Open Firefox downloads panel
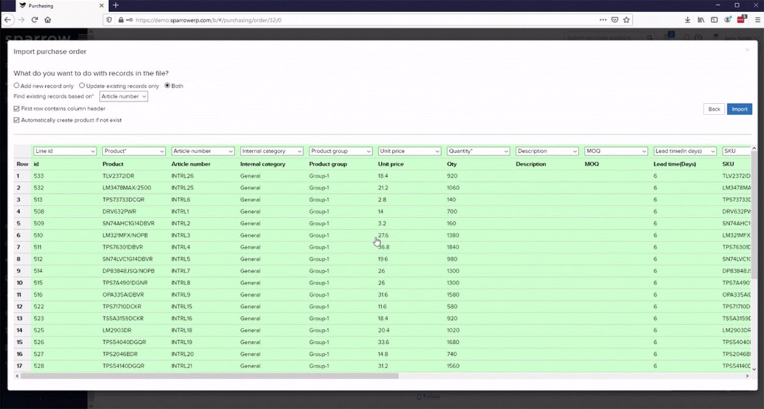Image resolution: width=764 pixels, height=409 pixels. point(688,20)
